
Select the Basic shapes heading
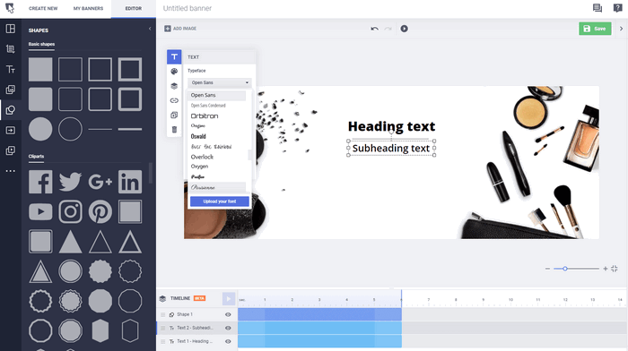click(x=41, y=44)
